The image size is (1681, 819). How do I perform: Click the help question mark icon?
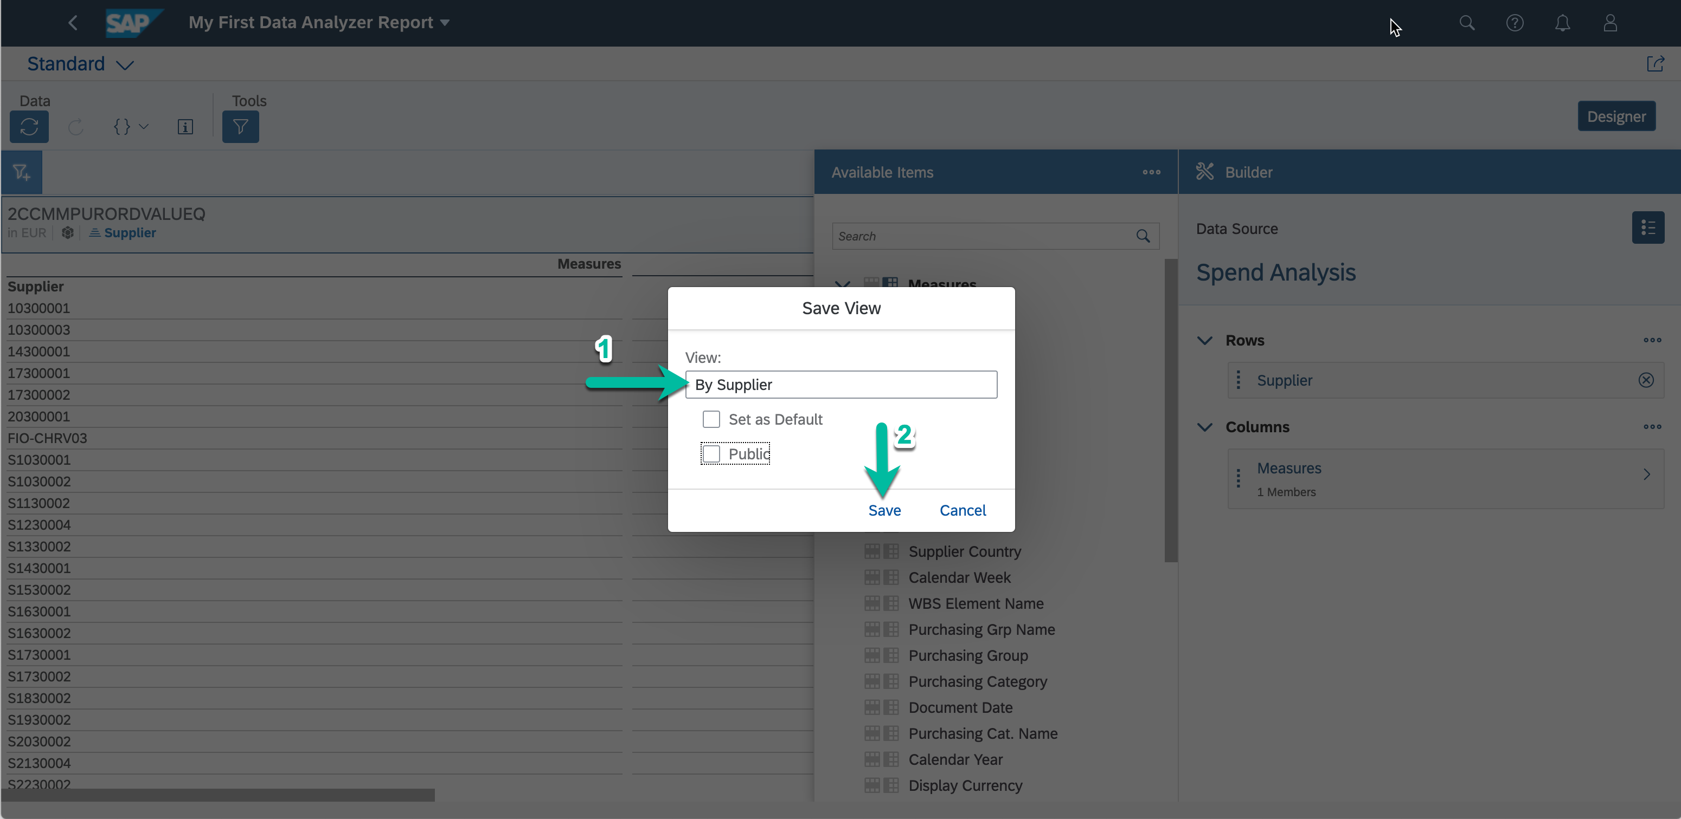1515,23
